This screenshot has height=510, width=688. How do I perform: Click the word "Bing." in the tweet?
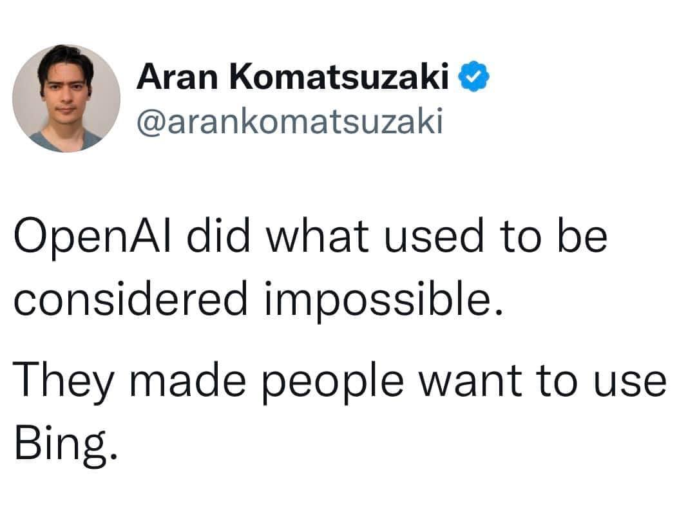click(66, 440)
